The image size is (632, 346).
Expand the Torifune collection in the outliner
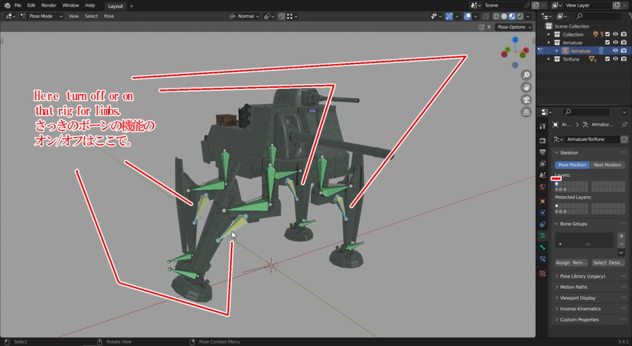click(x=549, y=59)
